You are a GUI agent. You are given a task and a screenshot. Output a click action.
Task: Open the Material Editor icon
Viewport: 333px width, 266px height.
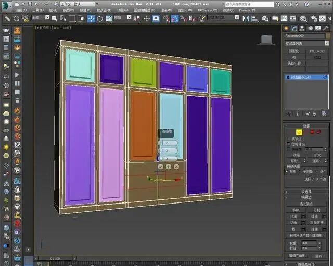(x=303, y=19)
